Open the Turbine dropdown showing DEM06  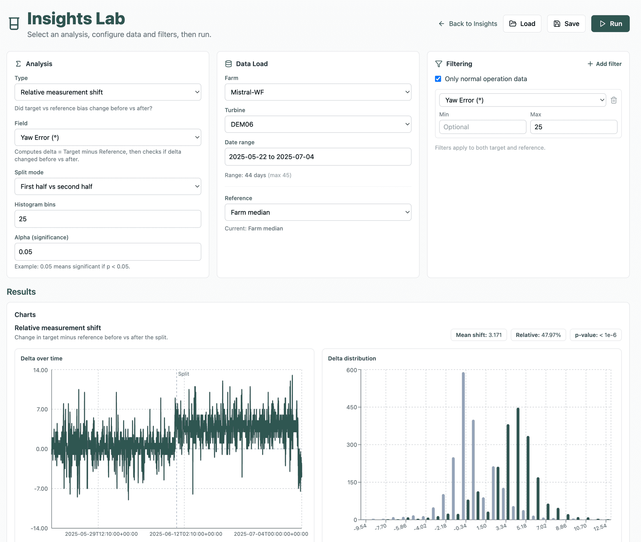(x=318, y=124)
